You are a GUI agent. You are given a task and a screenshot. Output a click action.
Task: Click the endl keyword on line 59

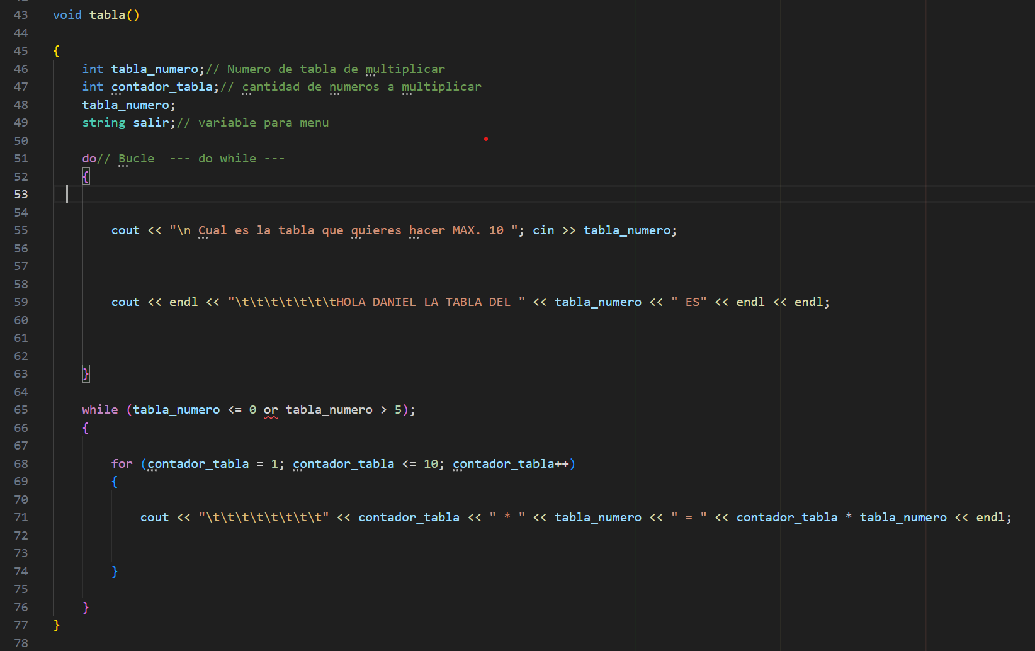(183, 302)
